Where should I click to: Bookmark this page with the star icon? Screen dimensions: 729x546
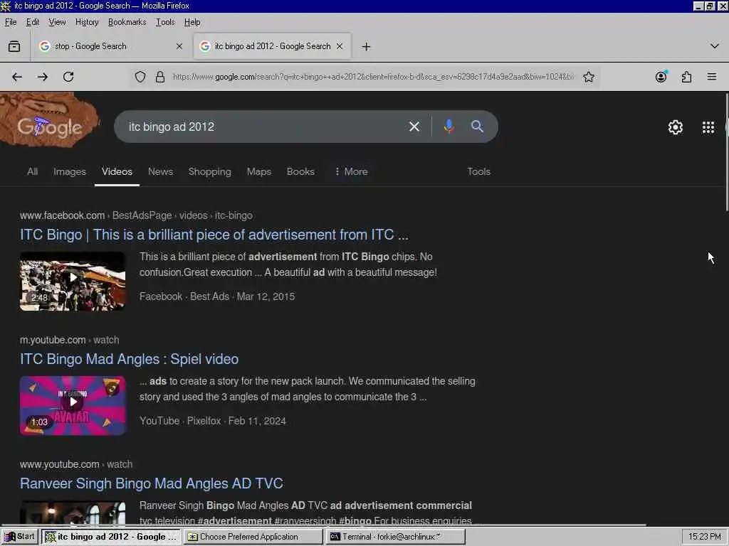(589, 77)
